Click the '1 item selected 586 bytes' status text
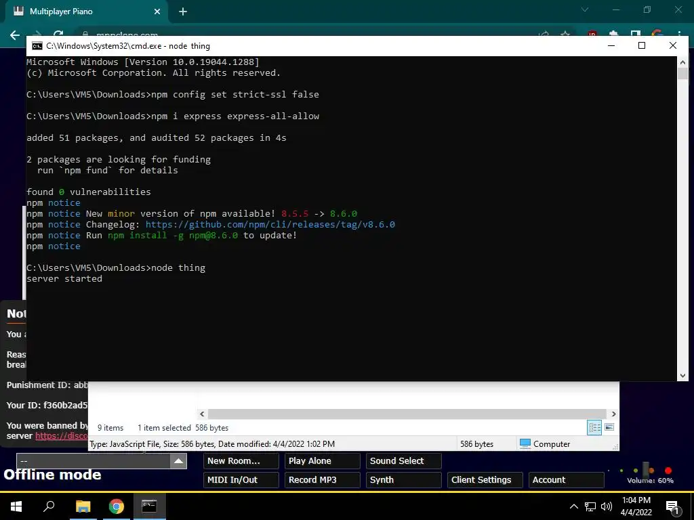The width and height of the screenshot is (694, 520). click(x=183, y=428)
